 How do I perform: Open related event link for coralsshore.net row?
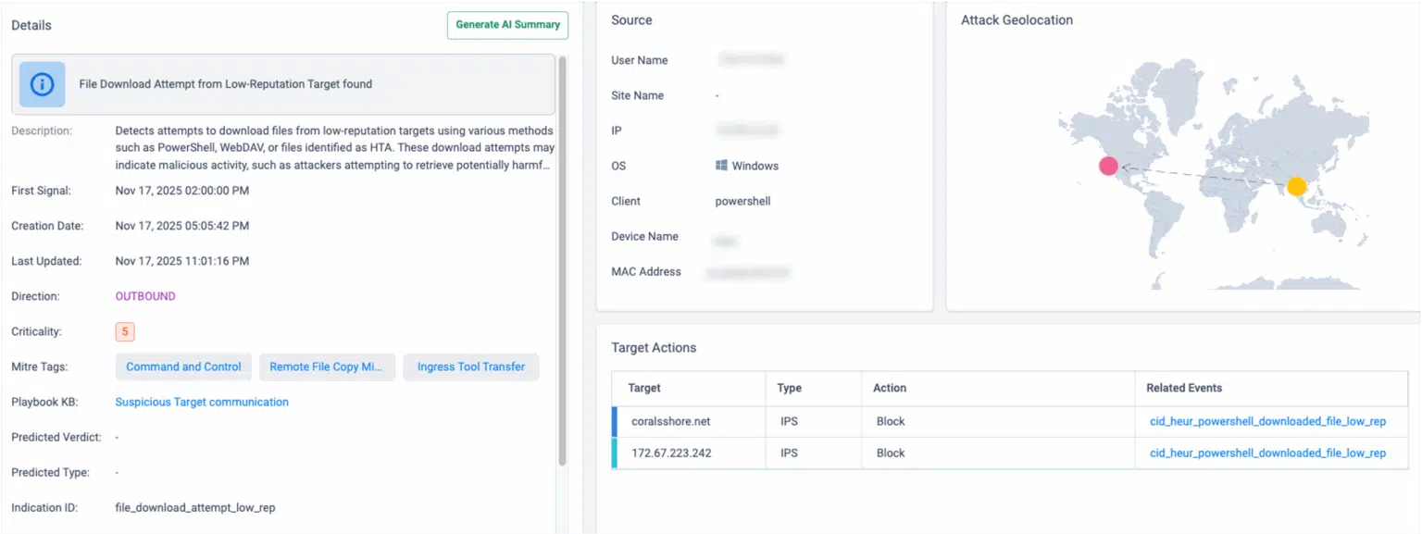(1267, 421)
